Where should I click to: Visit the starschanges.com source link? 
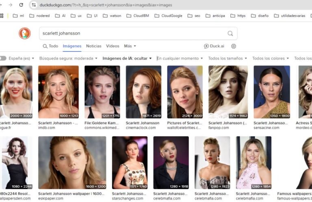[x=128, y=198]
